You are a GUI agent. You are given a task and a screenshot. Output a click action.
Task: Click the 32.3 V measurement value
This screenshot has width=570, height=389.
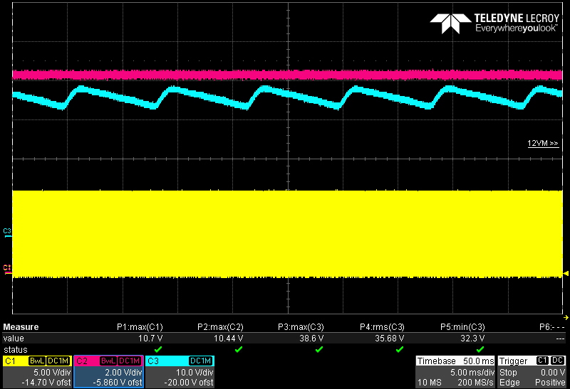pos(472,339)
